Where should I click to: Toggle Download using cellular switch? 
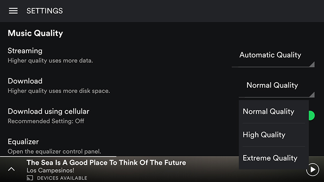coord(311,116)
